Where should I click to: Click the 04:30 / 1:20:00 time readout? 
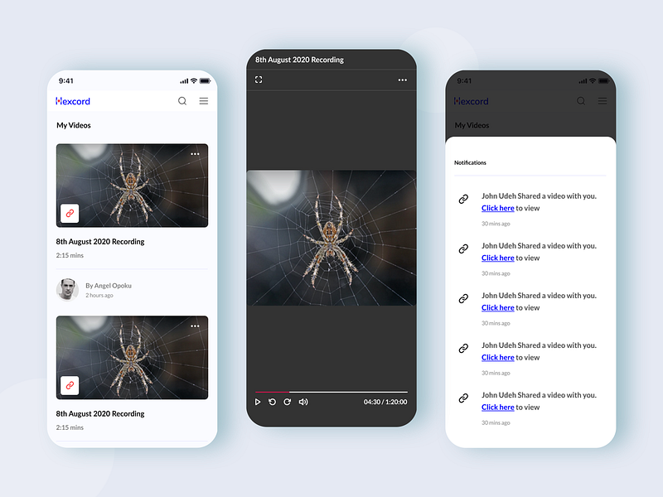(385, 402)
